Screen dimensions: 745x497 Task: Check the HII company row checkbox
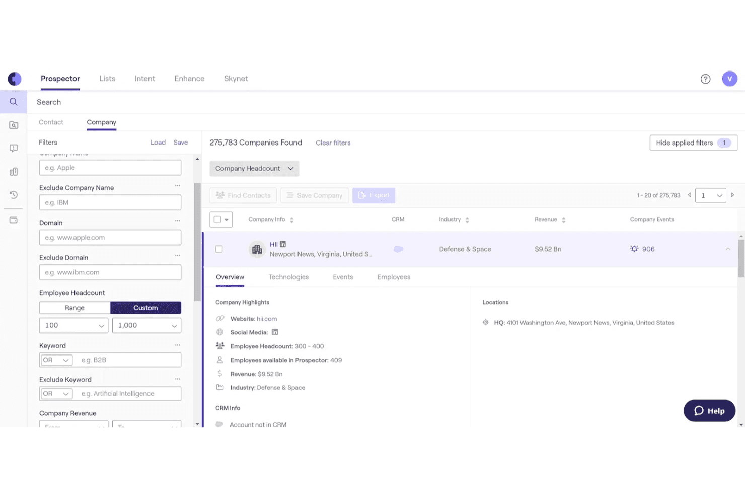point(219,249)
